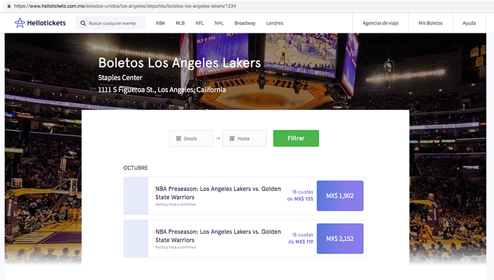Click the search magnifier icon
This screenshot has height=280, width=494.
[x=83, y=23]
